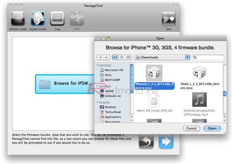Navigate back in the Open dialog
The height and width of the screenshot is (164, 232).
(x=100, y=58)
